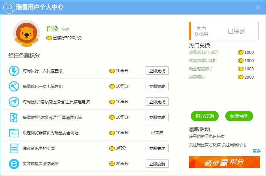Click the 阅读资讯中的新闻 task text
This screenshot has height=176, width=266.
[39, 149]
